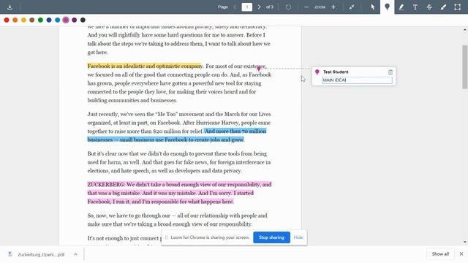Open the Zuckerburg PDF download item
Screen dimensions: 468x263
tap(41, 254)
